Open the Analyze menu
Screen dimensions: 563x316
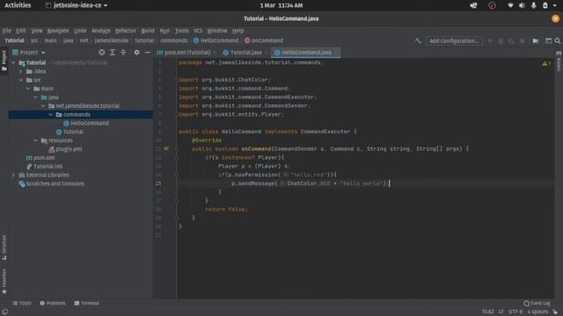101,31
